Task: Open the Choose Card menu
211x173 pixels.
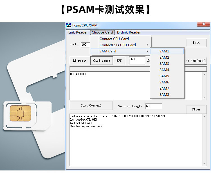Action: 102,32
